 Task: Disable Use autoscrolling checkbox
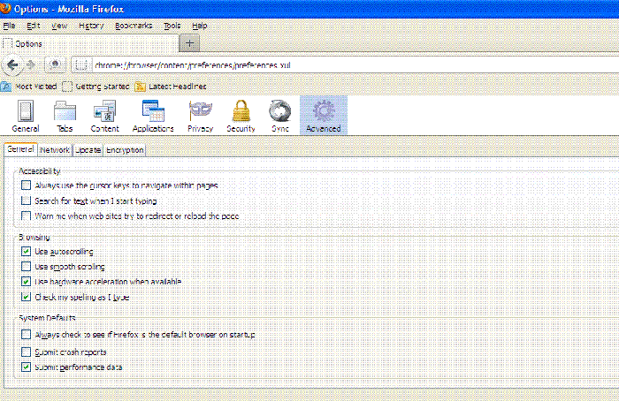[x=26, y=252]
